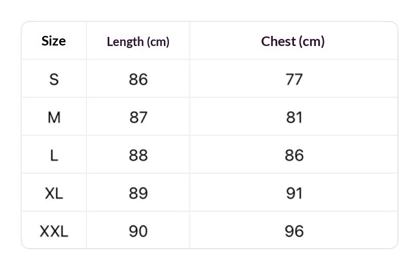Click length value 89 for size XL

138,193
